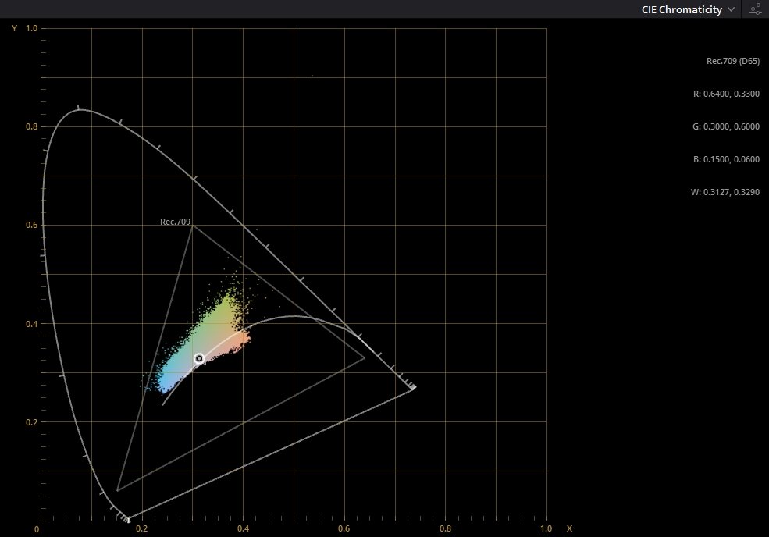The image size is (769, 537).
Task: Click the 0.6 label on Y axis
Action: 31,225
